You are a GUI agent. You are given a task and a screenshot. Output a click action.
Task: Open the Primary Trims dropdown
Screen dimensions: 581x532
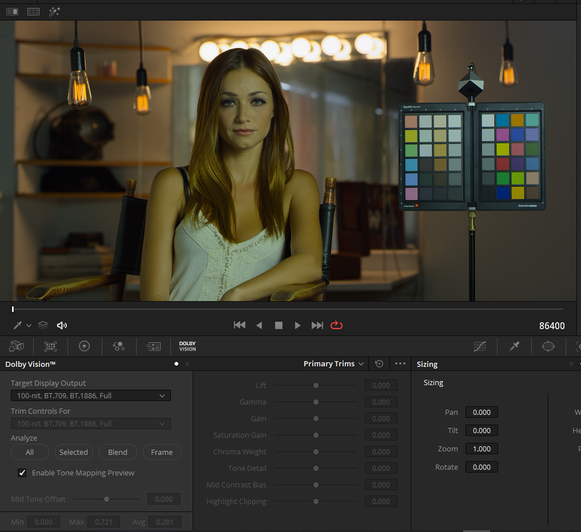pyautogui.click(x=333, y=364)
